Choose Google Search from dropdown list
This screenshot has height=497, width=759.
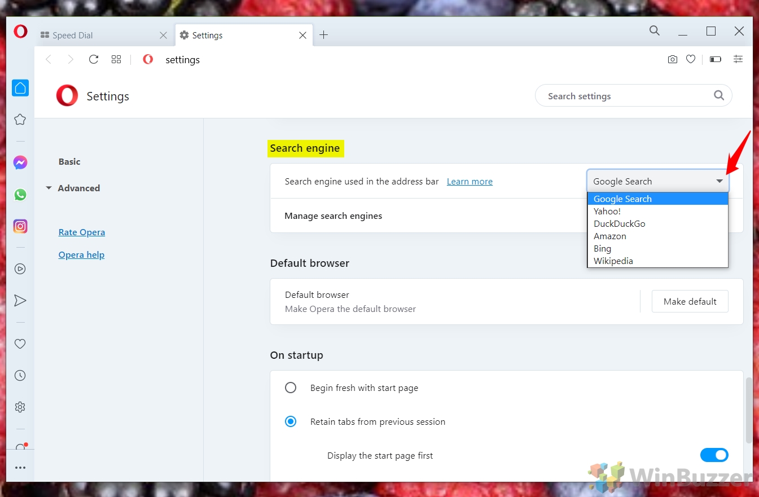(658, 199)
